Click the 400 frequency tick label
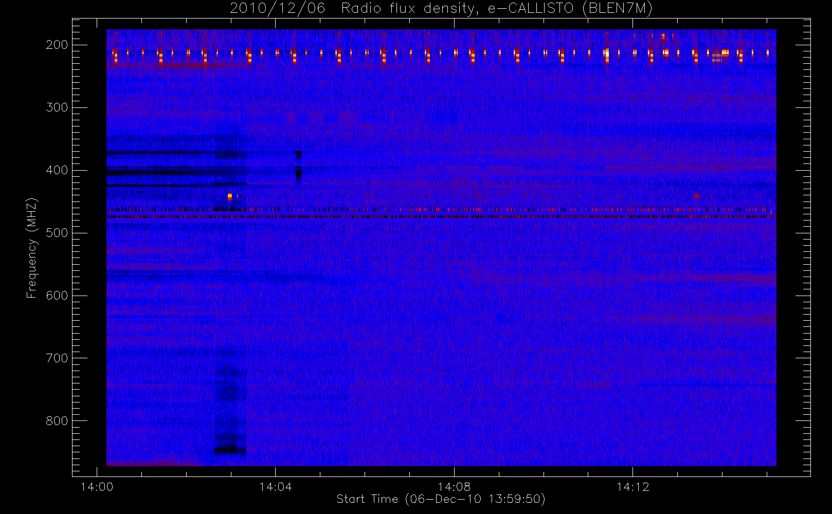 pyautogui.click(x=57, y=170)
